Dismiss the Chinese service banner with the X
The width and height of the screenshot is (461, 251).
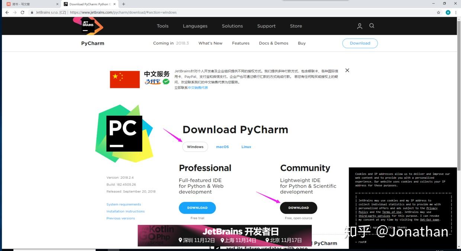(x=347, y=70)
